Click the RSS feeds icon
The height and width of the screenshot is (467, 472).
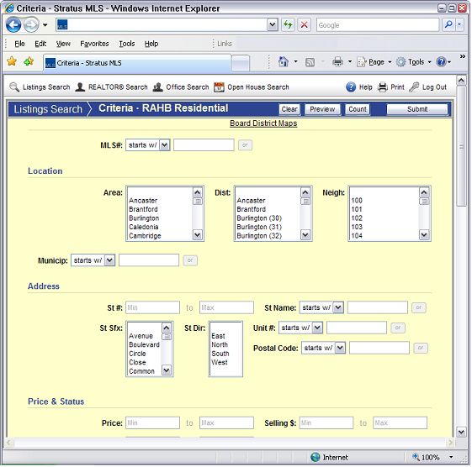[310, 62]
